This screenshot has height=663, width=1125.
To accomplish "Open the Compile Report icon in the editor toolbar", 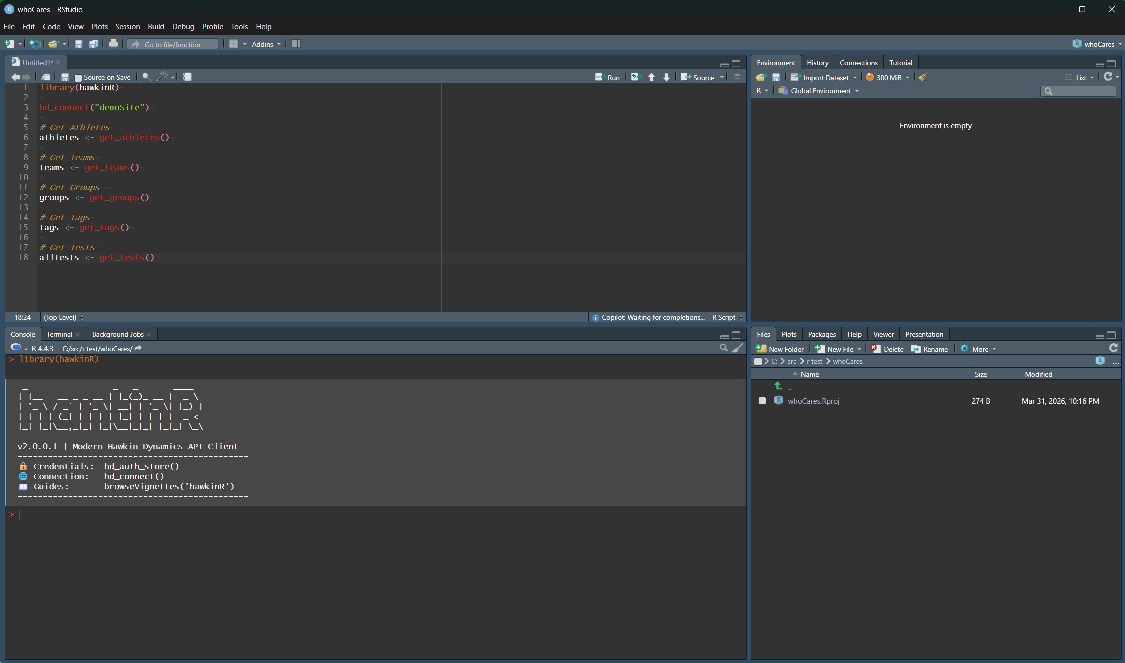I will (x=188, y=77).
